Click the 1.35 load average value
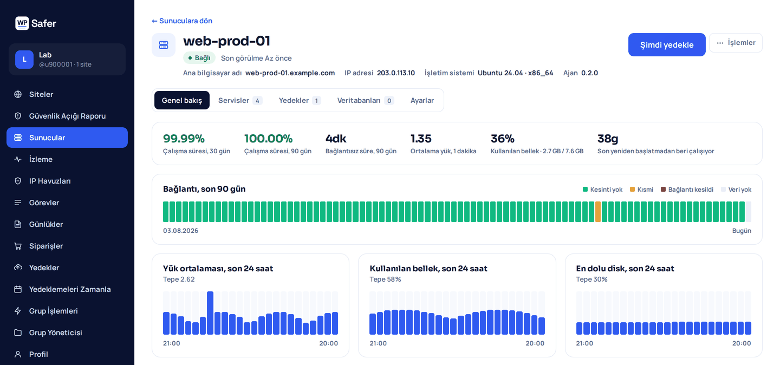 (421, 139)
